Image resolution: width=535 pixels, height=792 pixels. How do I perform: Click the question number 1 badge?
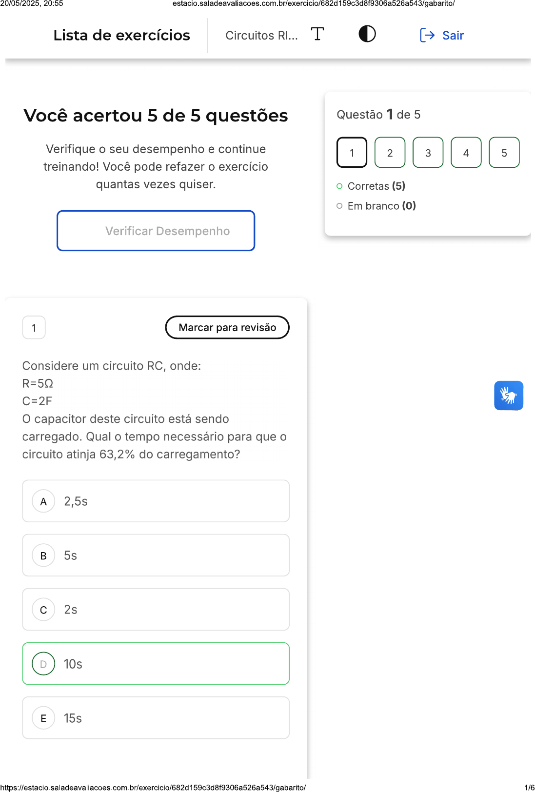tap(34, 328)
